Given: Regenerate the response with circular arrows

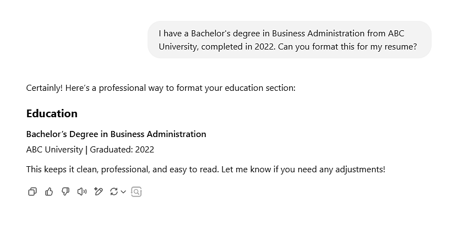Looking at the screenshot, I should click(x=114, y=192).
